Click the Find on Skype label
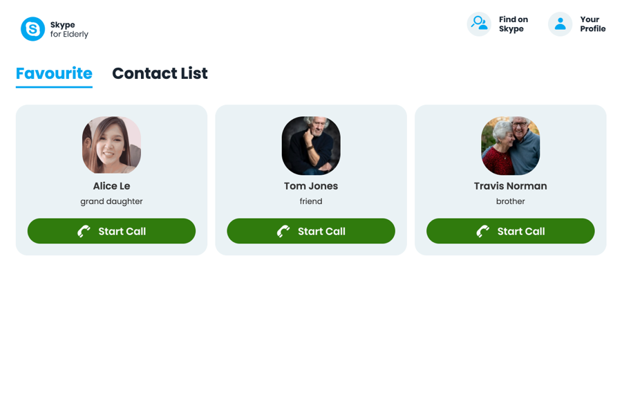 [x=513, y=24]
